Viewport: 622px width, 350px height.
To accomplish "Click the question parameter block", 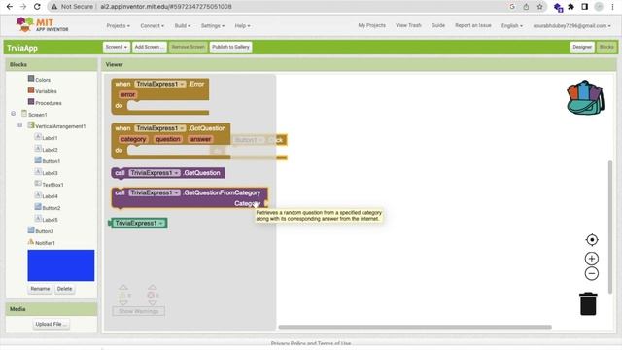I will tap(168, 139).
